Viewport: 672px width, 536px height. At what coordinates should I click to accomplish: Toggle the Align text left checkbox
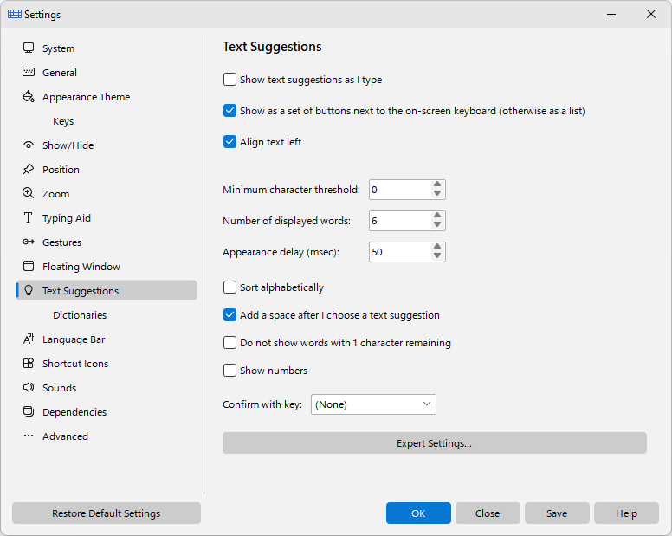229,142
